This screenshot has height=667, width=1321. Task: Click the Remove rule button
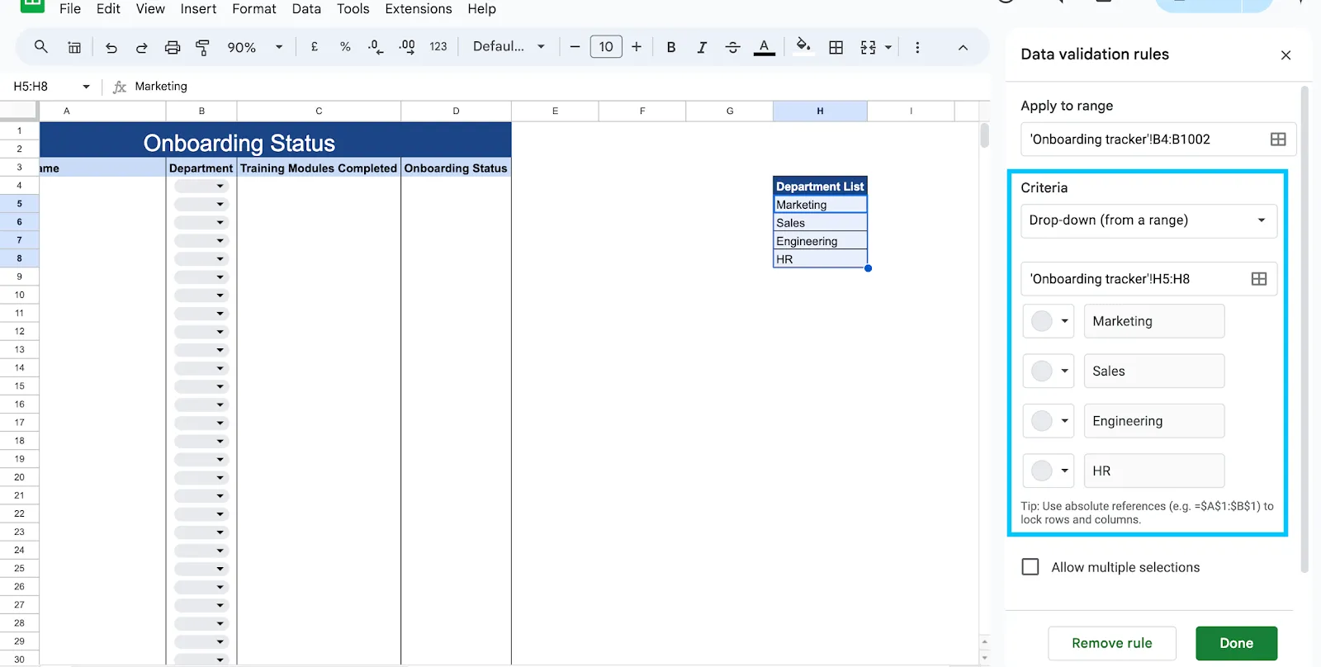(1111, 643)
